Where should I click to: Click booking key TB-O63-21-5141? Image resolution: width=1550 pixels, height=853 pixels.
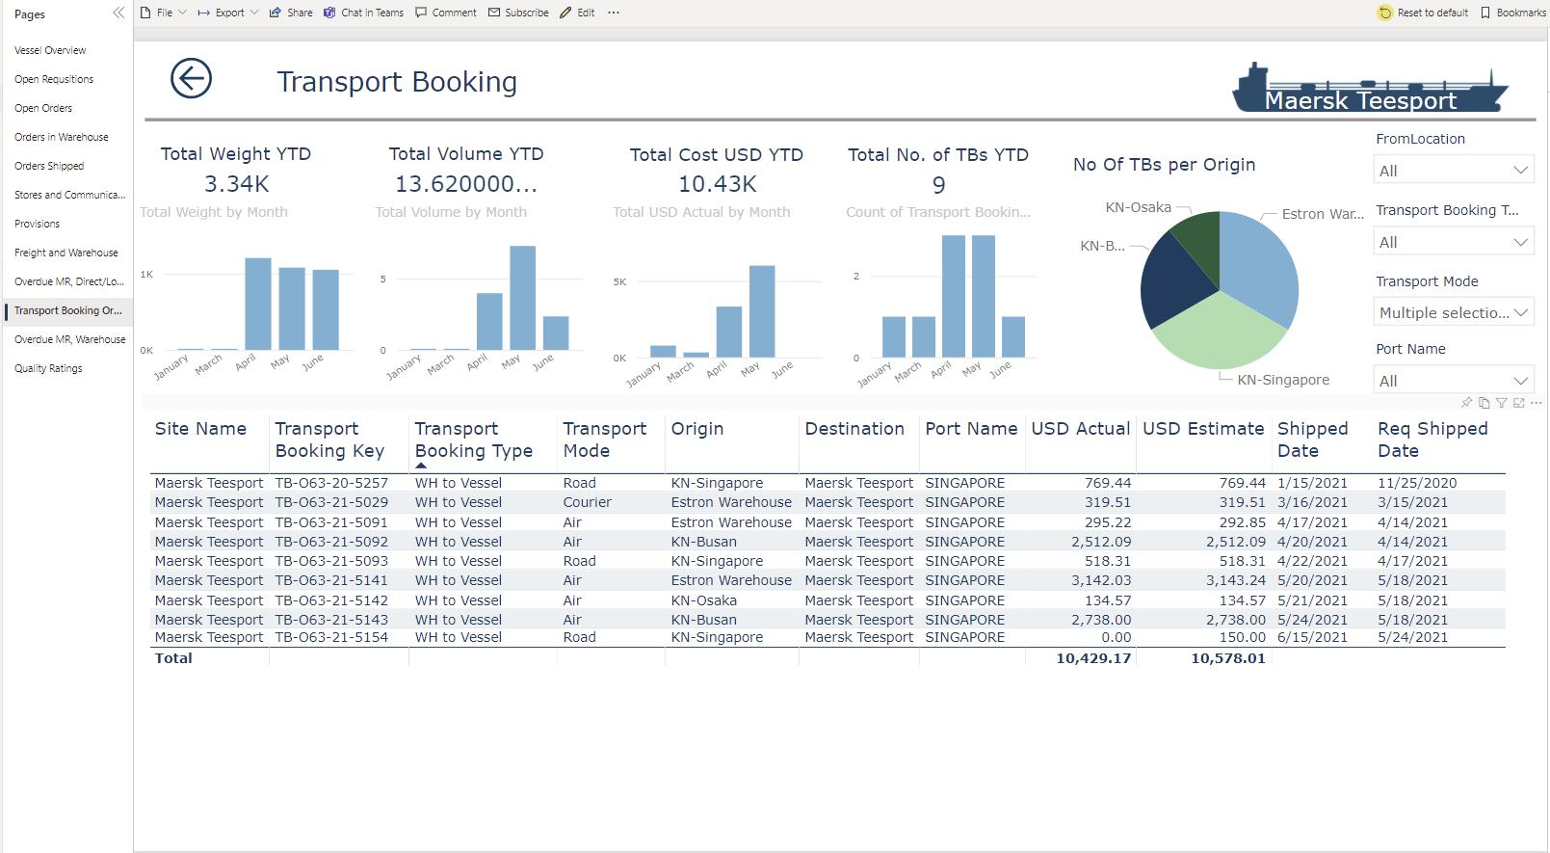pos(331,580)
